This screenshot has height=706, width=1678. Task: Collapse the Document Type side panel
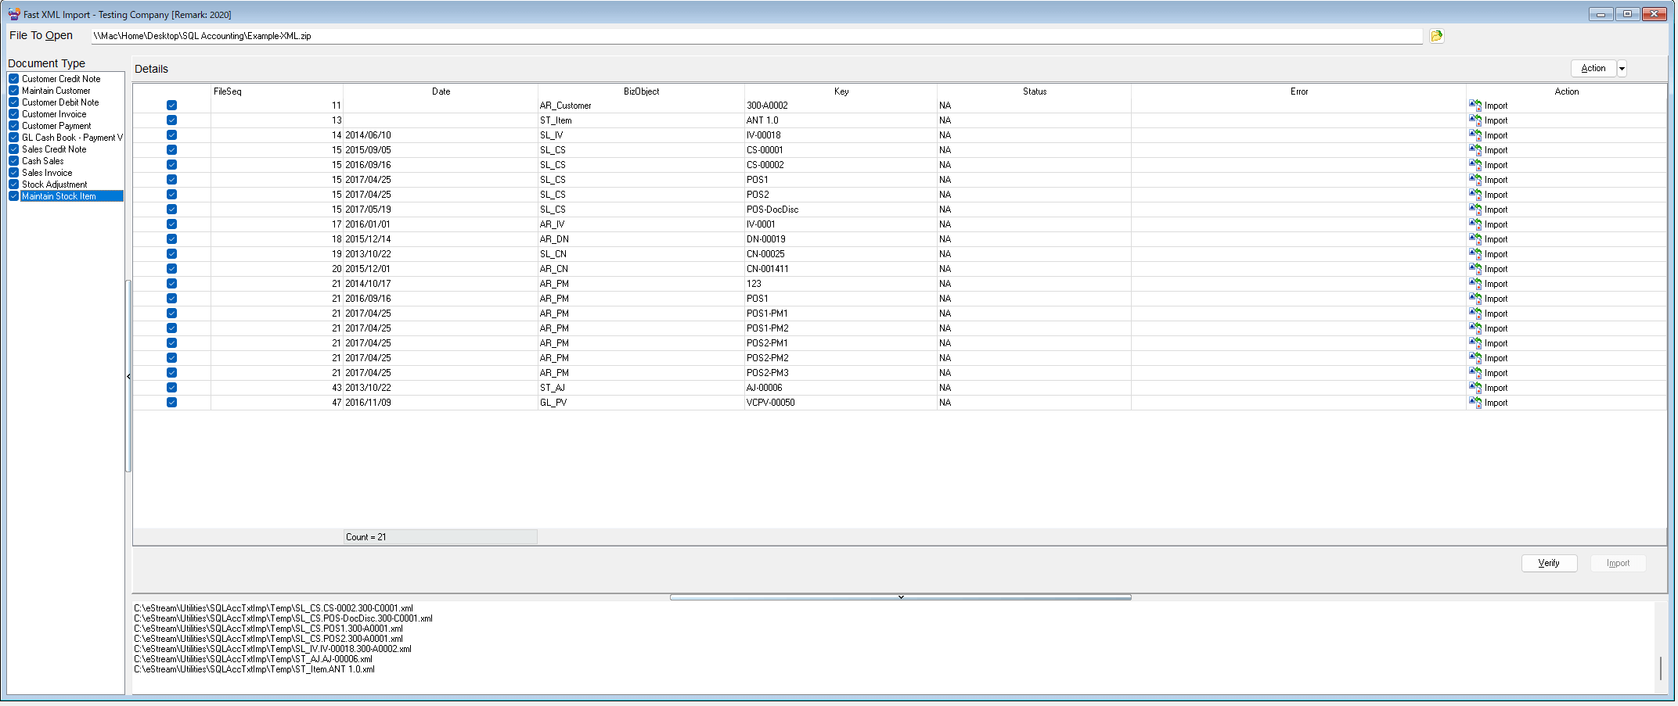(x=128, y=376)
